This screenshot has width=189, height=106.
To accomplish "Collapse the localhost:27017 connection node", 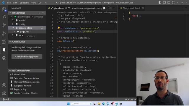I will (x=12, y=17).
